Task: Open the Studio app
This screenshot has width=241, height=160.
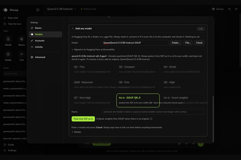Action: click(8, 56)
